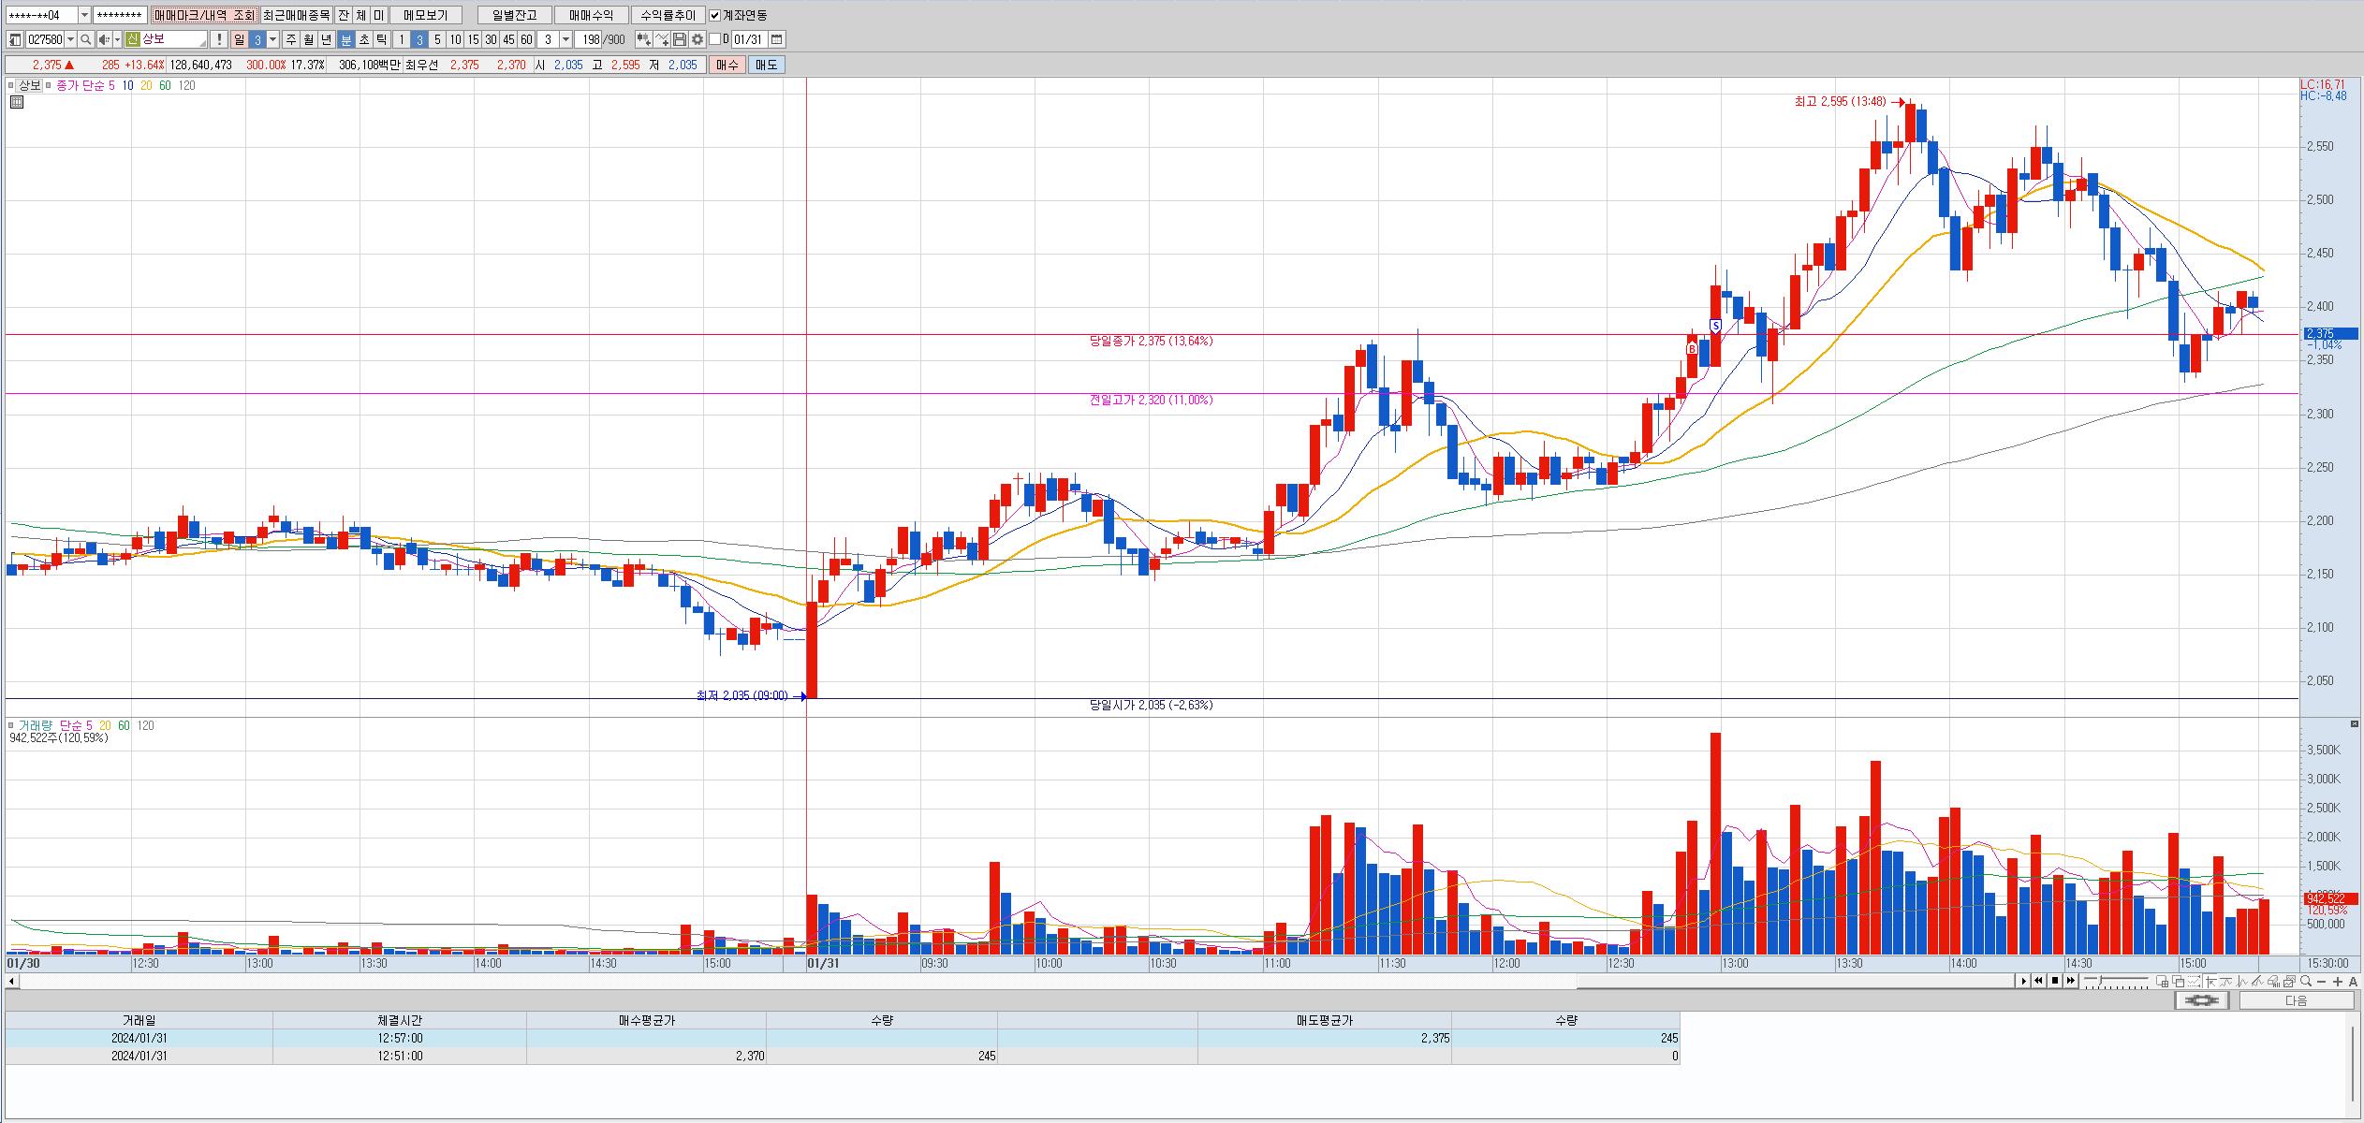Viewport: 2364px width, 1123px height.
Task: Click the save chart floppy icon
Action: tap(680, 39)
